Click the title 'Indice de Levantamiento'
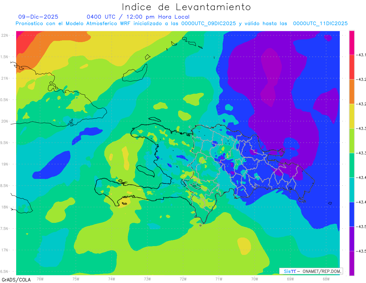The width and height of the screenshot is (366, 283). click(x=186, y=7)
